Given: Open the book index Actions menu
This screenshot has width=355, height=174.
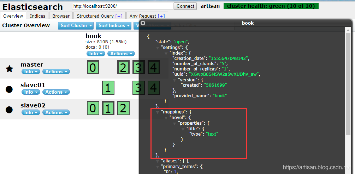Looking at the screenshot, I should pyautogui.click(x=121, y=54).
